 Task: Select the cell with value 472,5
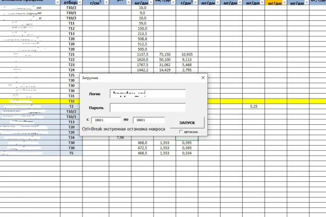143,148
